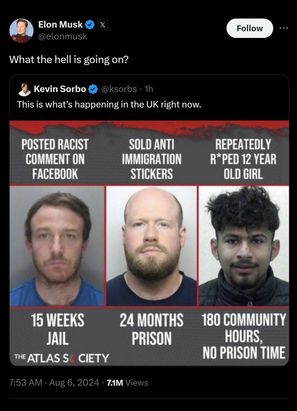Click the blue verified badge beside Elon Musk

(x=90, y=25)
